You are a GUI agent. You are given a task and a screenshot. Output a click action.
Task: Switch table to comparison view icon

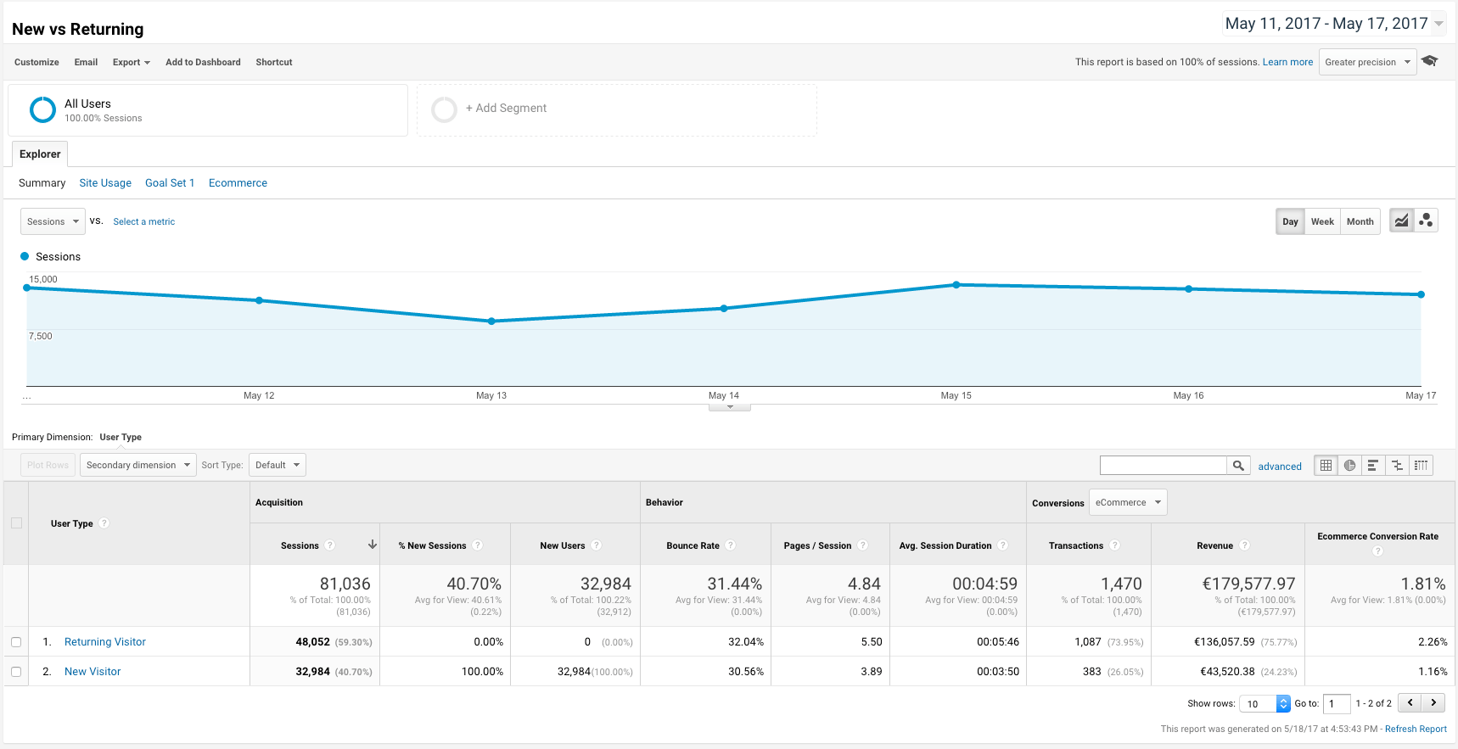click(1397, 465)
